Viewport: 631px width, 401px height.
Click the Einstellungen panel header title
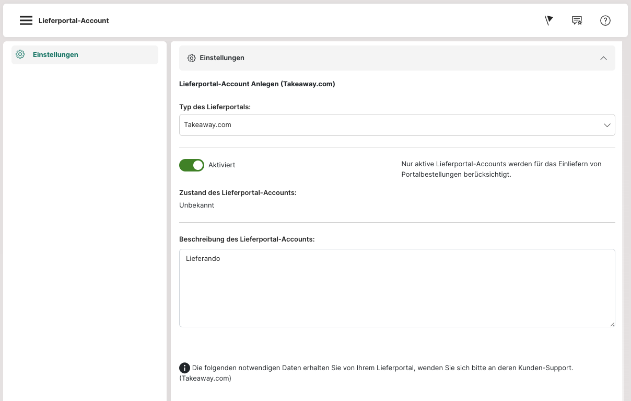click(x=222, y=58)
